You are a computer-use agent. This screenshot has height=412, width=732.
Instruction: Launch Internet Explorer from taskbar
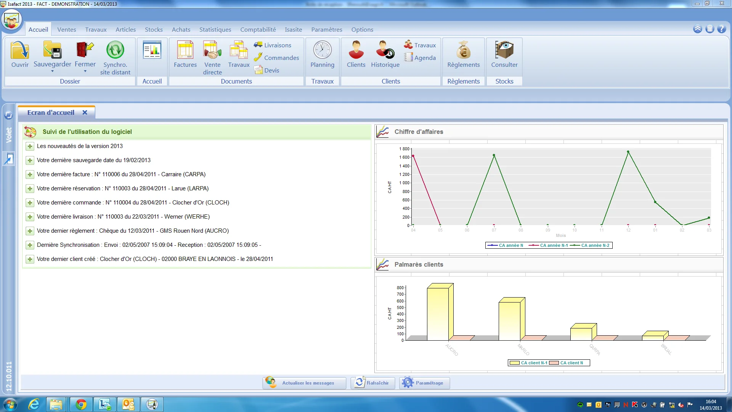tap(34, 404)
